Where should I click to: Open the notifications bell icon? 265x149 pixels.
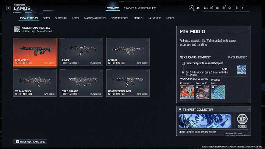point(224,8)
